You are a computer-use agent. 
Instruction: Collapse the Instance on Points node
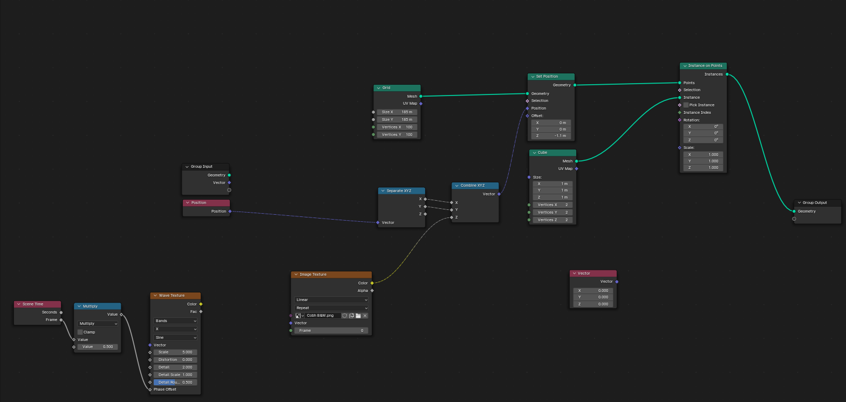[x=684, y=66]
